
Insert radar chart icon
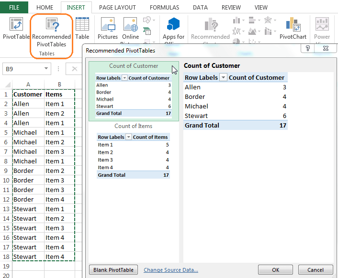[268, 20]
